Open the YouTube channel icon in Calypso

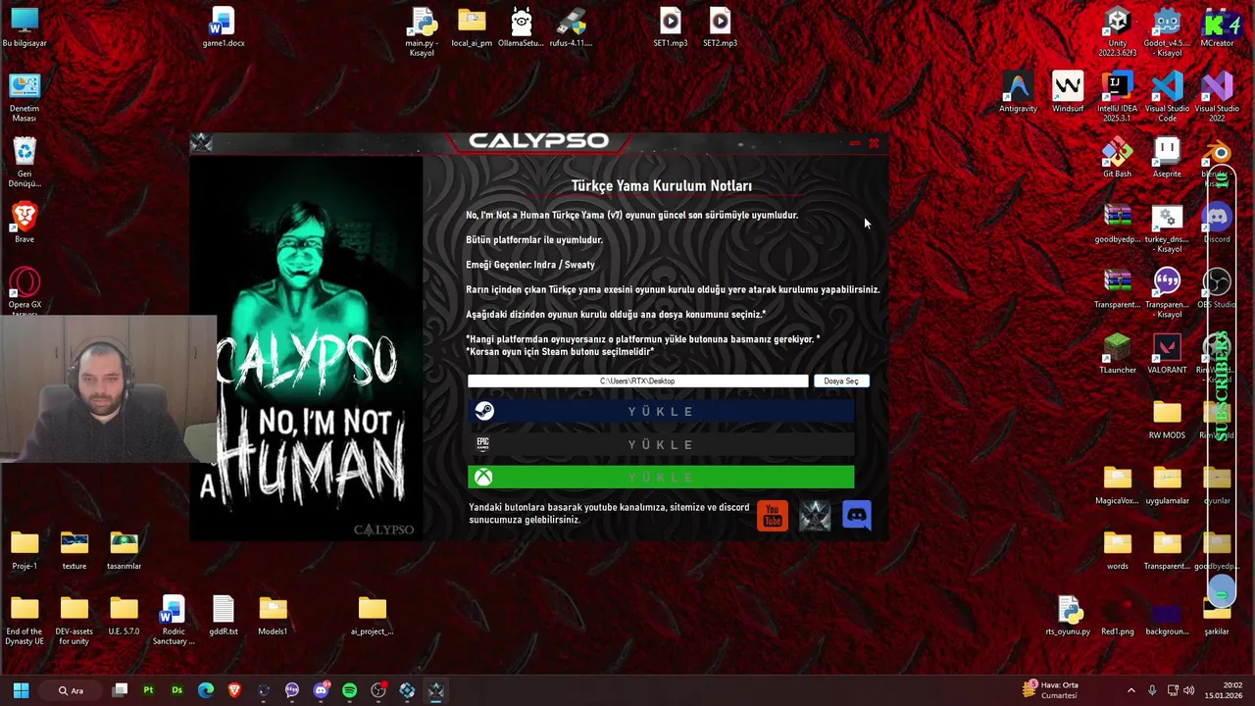[x=773, y=515]
